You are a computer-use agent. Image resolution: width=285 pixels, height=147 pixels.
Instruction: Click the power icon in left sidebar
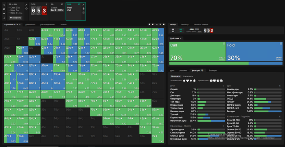tap(4, 4)
